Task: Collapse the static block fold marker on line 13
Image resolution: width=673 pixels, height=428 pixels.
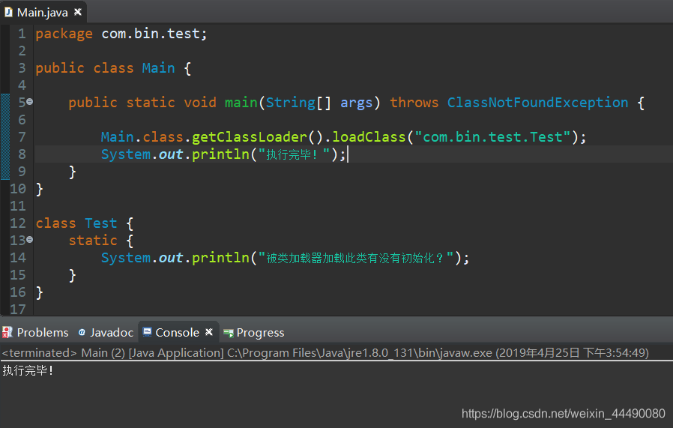Action: coord(30,240)
